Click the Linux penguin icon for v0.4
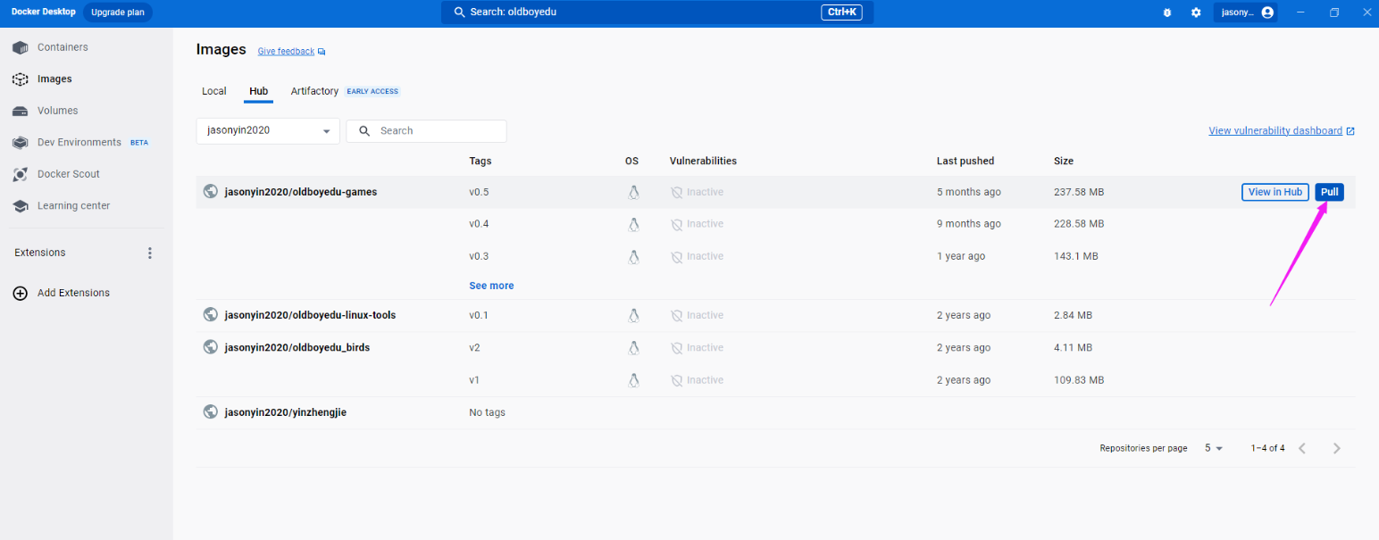The image size is (1379, 540). (x=633, y=224)
